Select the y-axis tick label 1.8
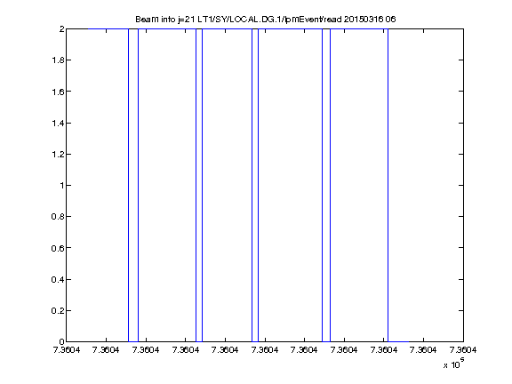This screenshot has height=384, width=512. point(58,60)
